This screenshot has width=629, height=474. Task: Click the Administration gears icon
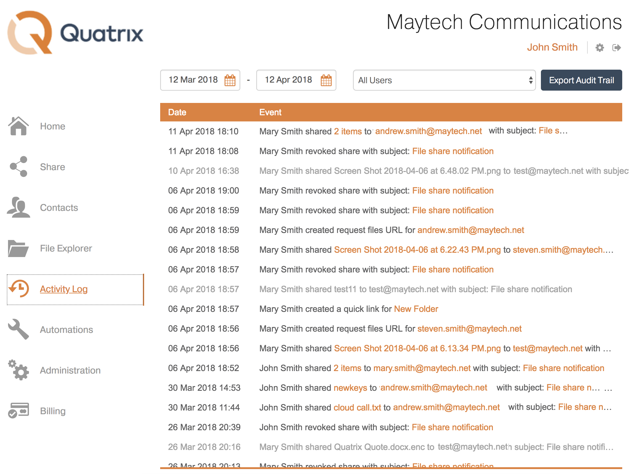[18, 370]
